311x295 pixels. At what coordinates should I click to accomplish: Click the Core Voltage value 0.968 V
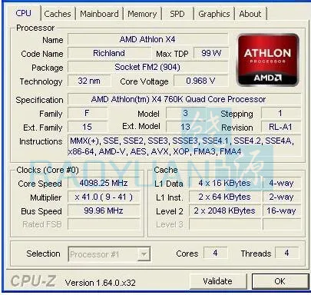click(x=200, y=81)
